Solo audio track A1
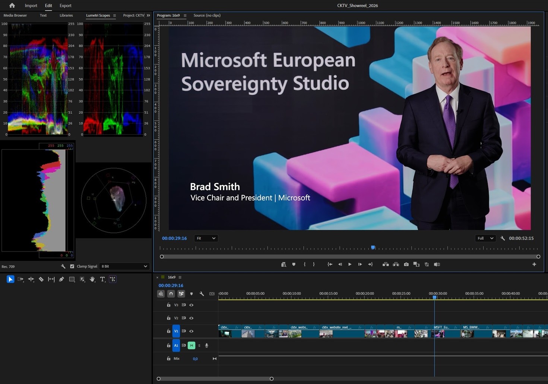The width and height of the screenshot is (548, 384). tap(199, 345)
